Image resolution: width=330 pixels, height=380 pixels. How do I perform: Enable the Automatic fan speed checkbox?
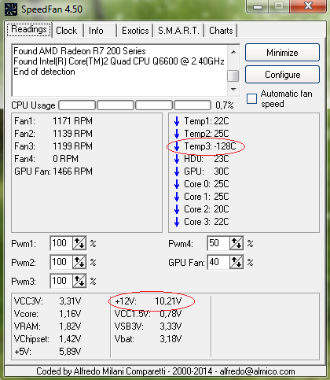(x=251, y=99)
